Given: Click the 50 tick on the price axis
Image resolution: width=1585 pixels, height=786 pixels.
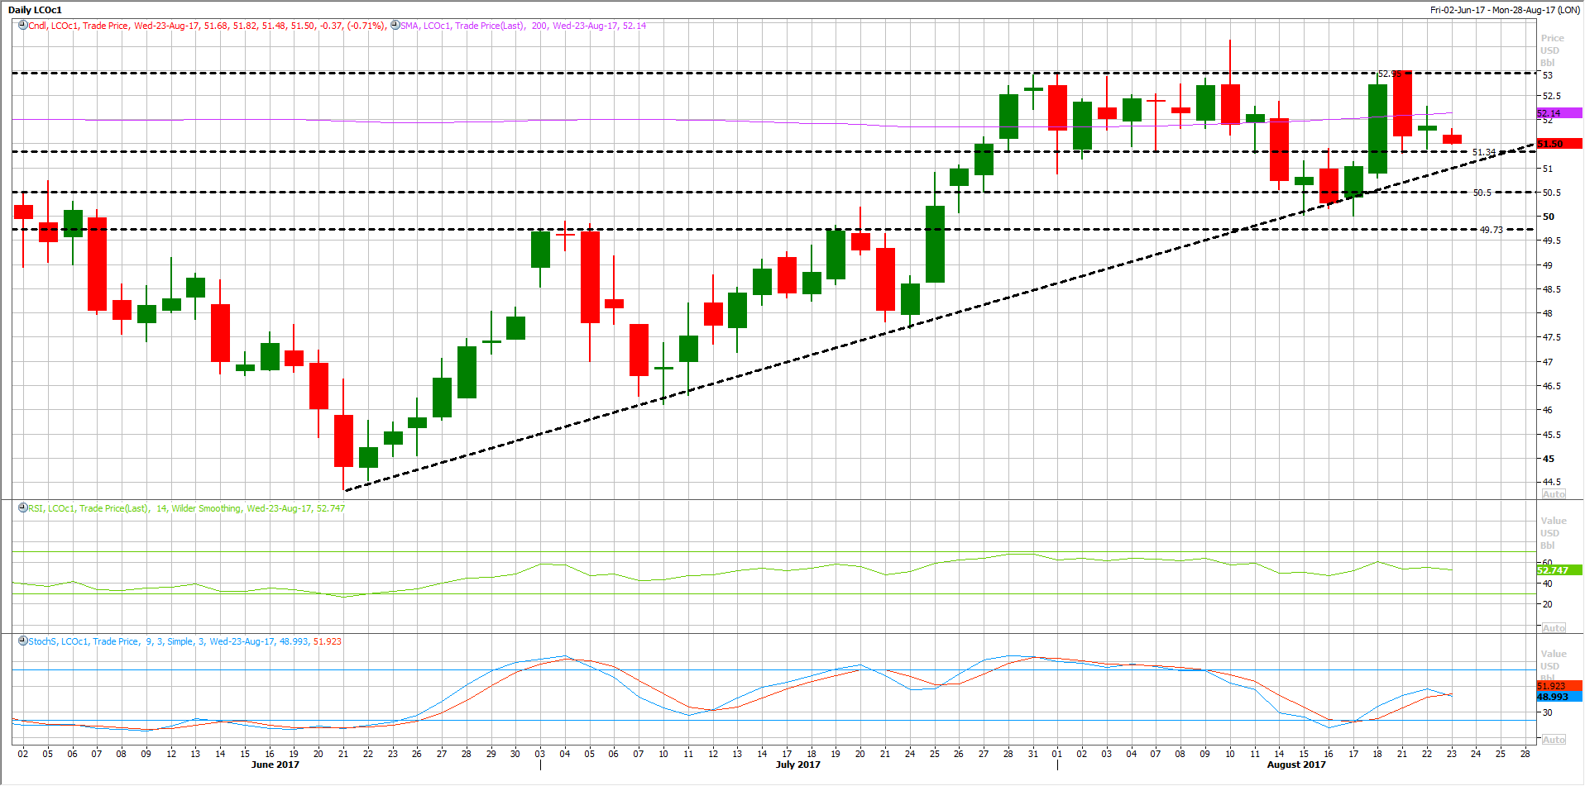Looking at the screenshot, I should pos(1549,217).
